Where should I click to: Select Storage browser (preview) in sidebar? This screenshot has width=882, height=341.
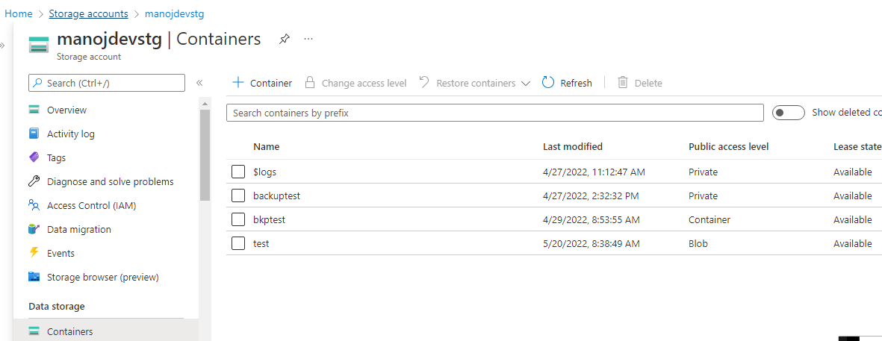coord(102,278)
